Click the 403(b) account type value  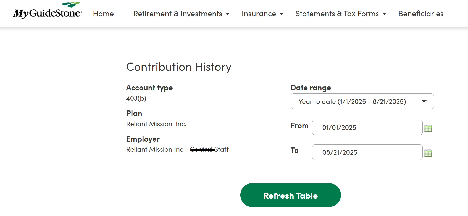[x=136, y=98]
